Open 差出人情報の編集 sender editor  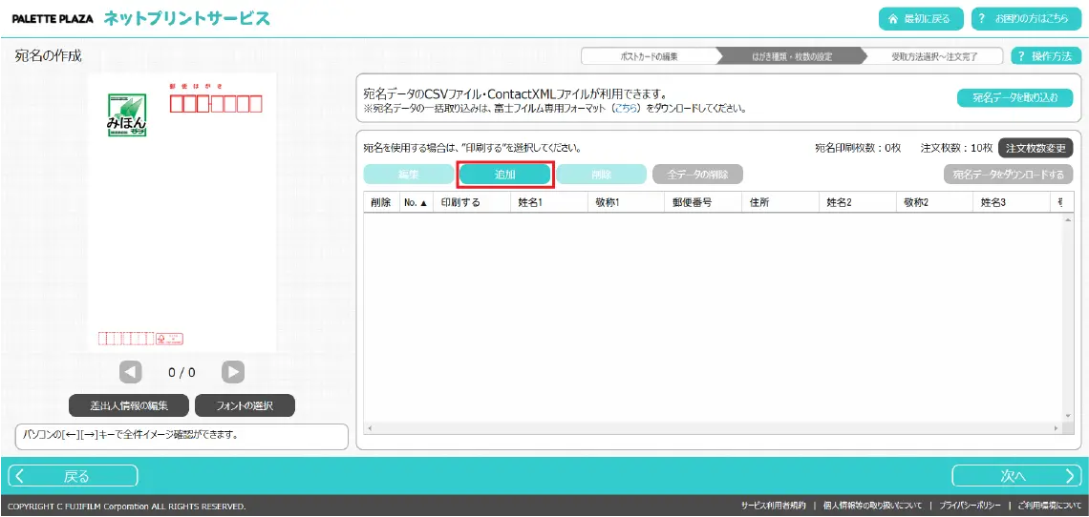click(x=129, y=405)
